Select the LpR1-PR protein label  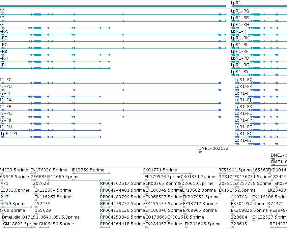pos(243,87)
